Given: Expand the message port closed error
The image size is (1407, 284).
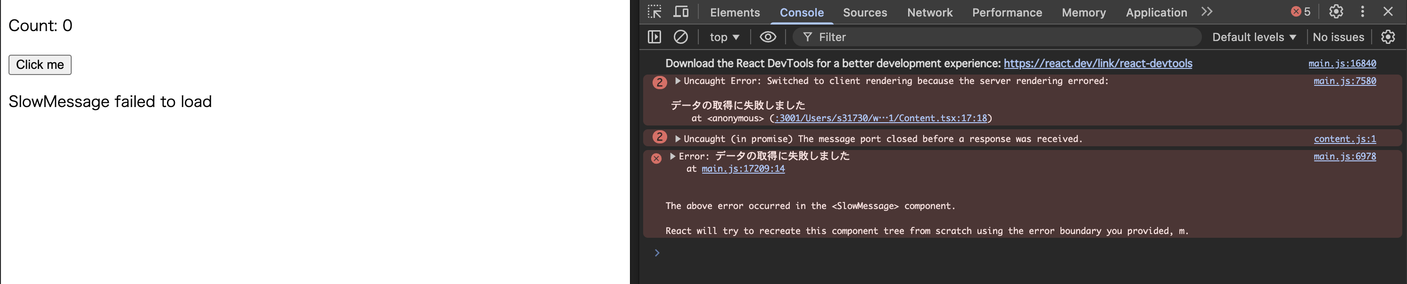Looking at the screenshot, I should tap(678, 139).
